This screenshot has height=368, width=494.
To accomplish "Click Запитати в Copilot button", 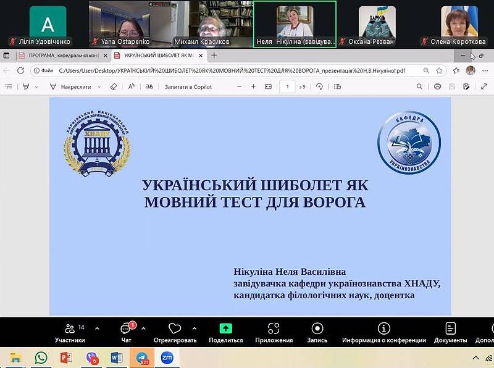I will 188,86.
